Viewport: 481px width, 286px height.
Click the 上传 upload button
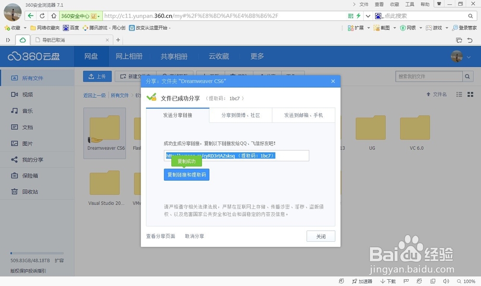pos(97,77)
